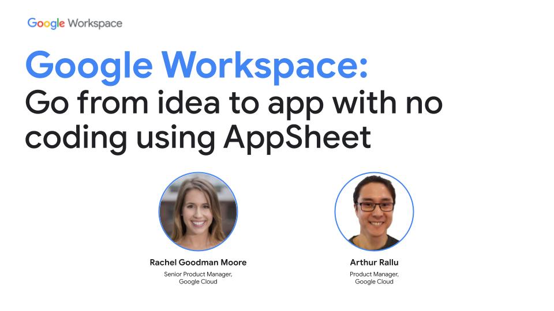Click 'Senior Product Manager, Google Cloud' caption

click(x=198, y=278)
